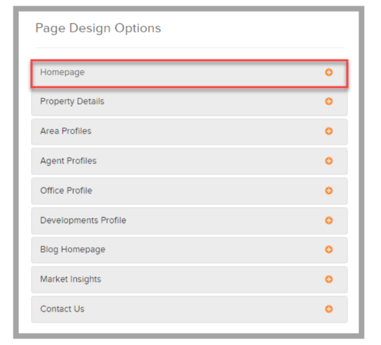Click the plus icon next to Agent Profiles

tap(329, 161)
